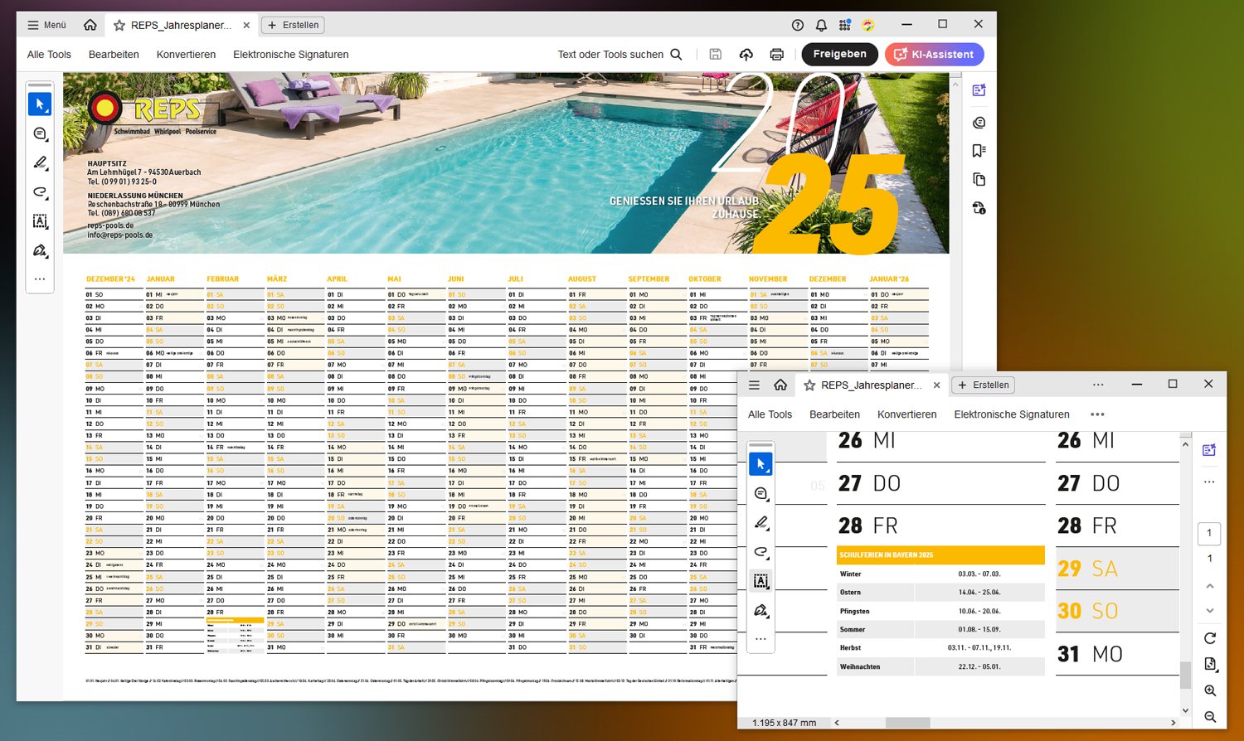Open the Menü hamburger menu
Screen dimensions: 1244x741
tap(46, 25)
